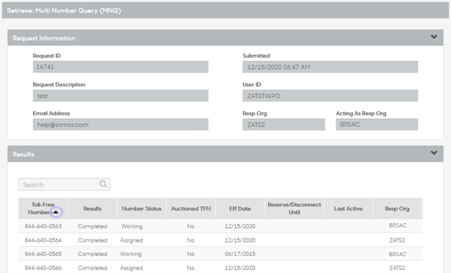Collapse the Request Information section
The height and width of the screenshot is (273, 451).
pyautogui.click(x=434, y=37)
